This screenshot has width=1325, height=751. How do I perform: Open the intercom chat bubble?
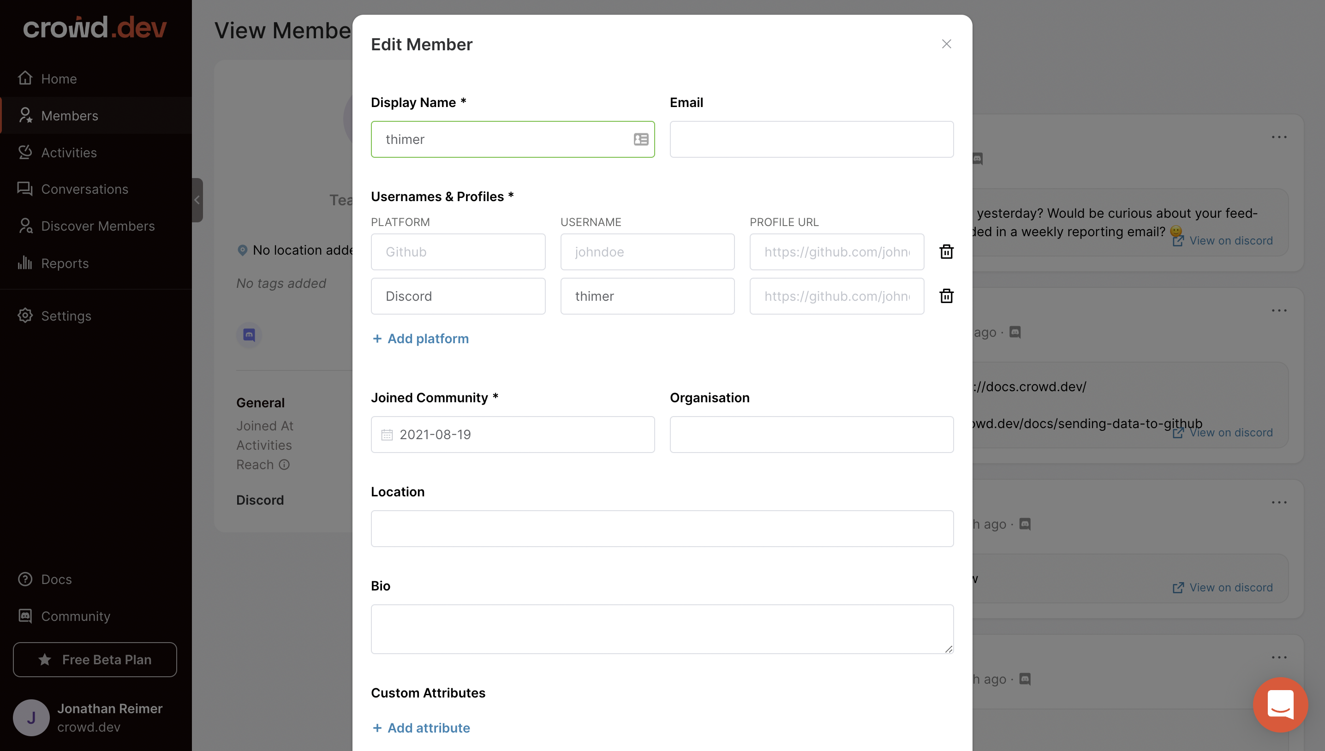(x=1280, y=704)
